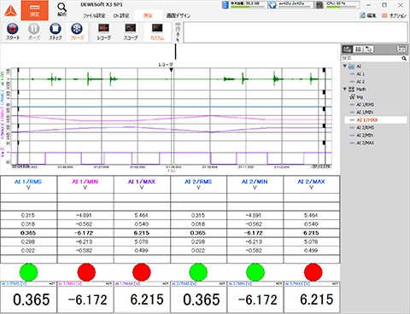Switch channel selector to list view icon

coord(358,49)
